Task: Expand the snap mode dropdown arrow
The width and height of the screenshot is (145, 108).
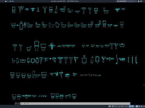Action: tap(117, 106)
